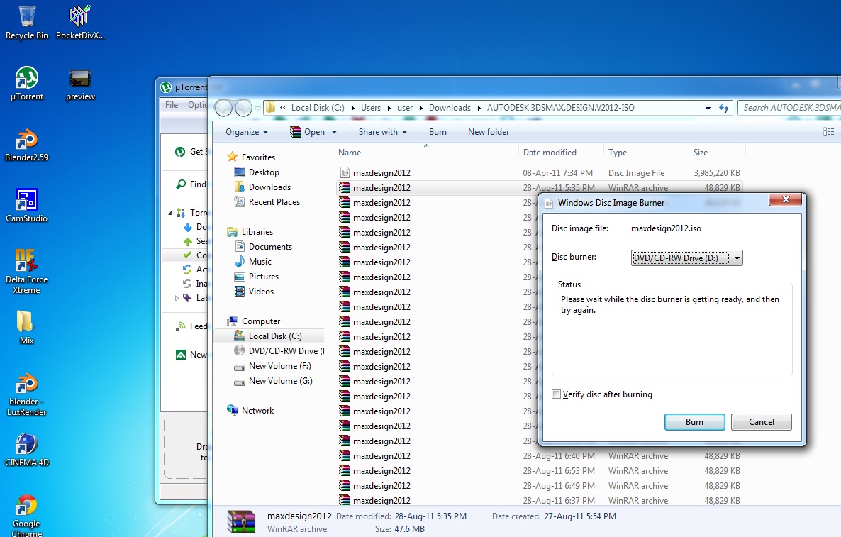Screen dimensions: 841x537
Task: Cancel the Windows Disc Image Burner dialog
Action: click(x=761, y=422)
